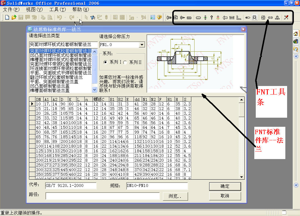Select the cotter pin icon

pos(212,18)
